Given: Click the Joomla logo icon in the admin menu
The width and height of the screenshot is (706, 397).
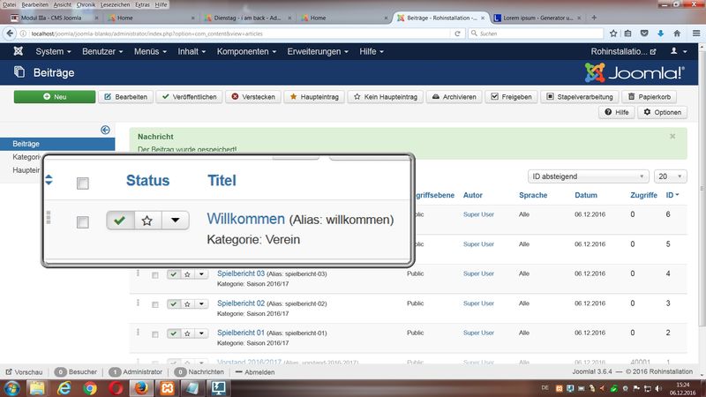Looking at the screenshot, I should click(x=18, y=51).
